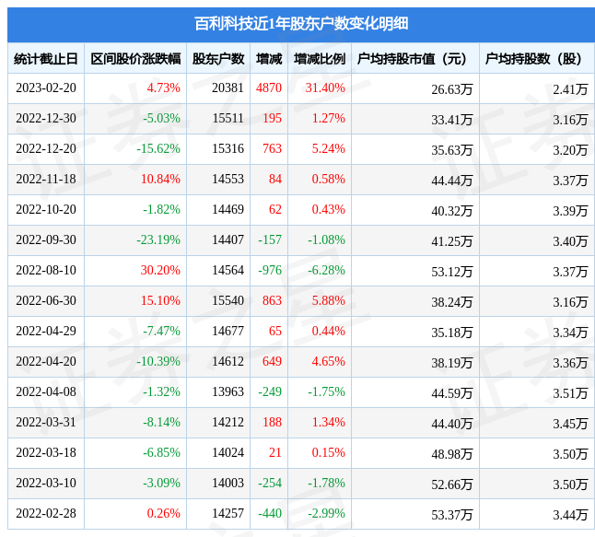Select the decrease value -157
This screenshot has width=595, height=537.
pyautogui.click(x=270, y=239)
